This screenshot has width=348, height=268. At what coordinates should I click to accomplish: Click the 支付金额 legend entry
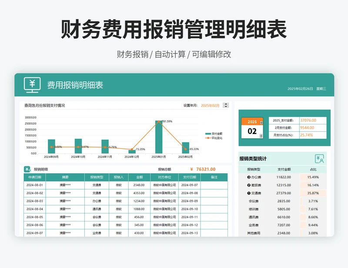[x=214, y=134]
